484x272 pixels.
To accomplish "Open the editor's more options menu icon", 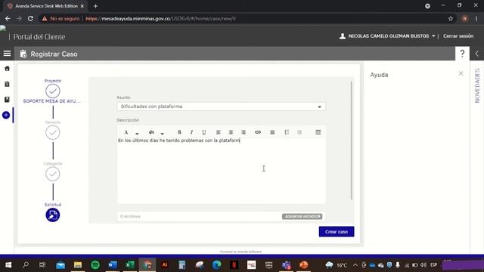I will [318, 132].
